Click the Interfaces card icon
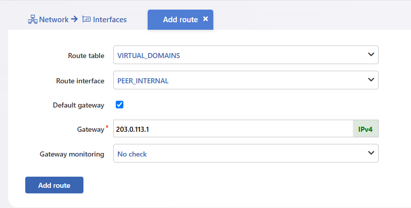411x208 pixels. [86, 19]
